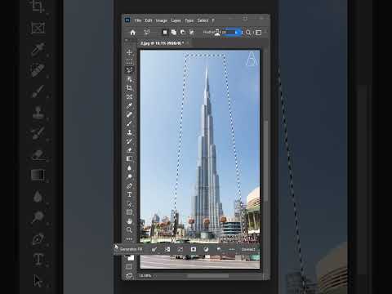Open the workspace switcher dropdown
The width and height of the screenshot is (392, 294).
click(258, 33)
